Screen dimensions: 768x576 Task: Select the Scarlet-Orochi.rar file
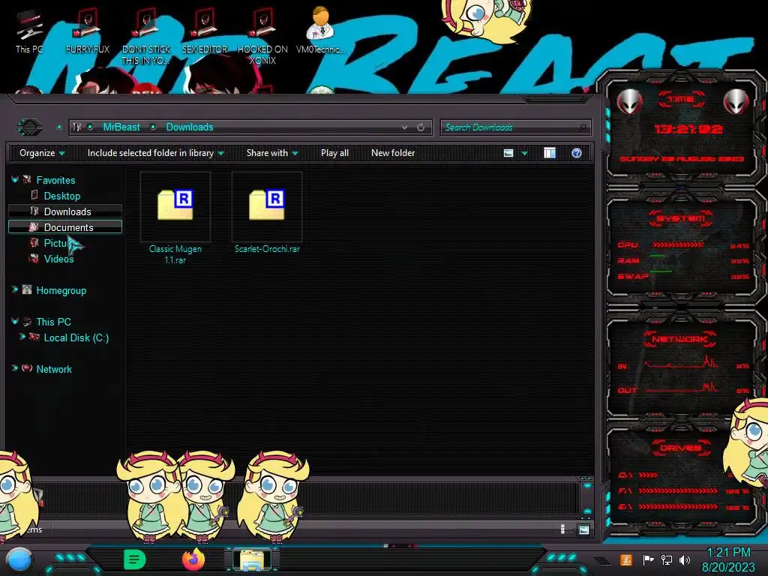coord(267,214)
